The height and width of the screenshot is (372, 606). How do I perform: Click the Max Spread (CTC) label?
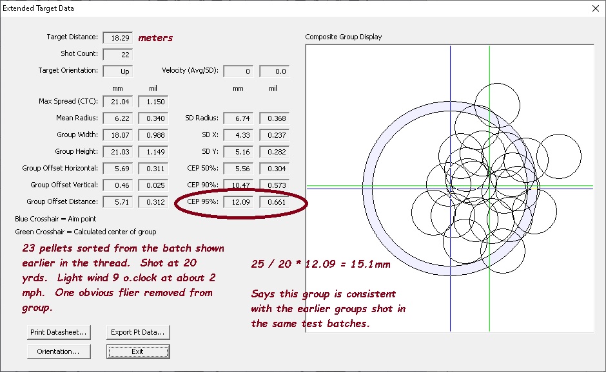click(x=68, y=101)
